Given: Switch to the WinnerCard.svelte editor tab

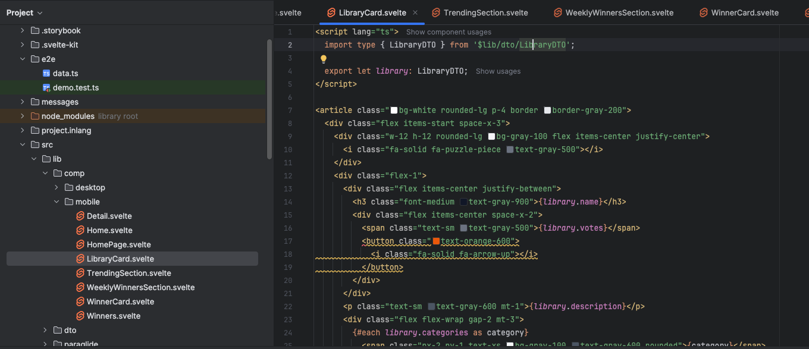Looking at the screenshot, I should point(739,12).
